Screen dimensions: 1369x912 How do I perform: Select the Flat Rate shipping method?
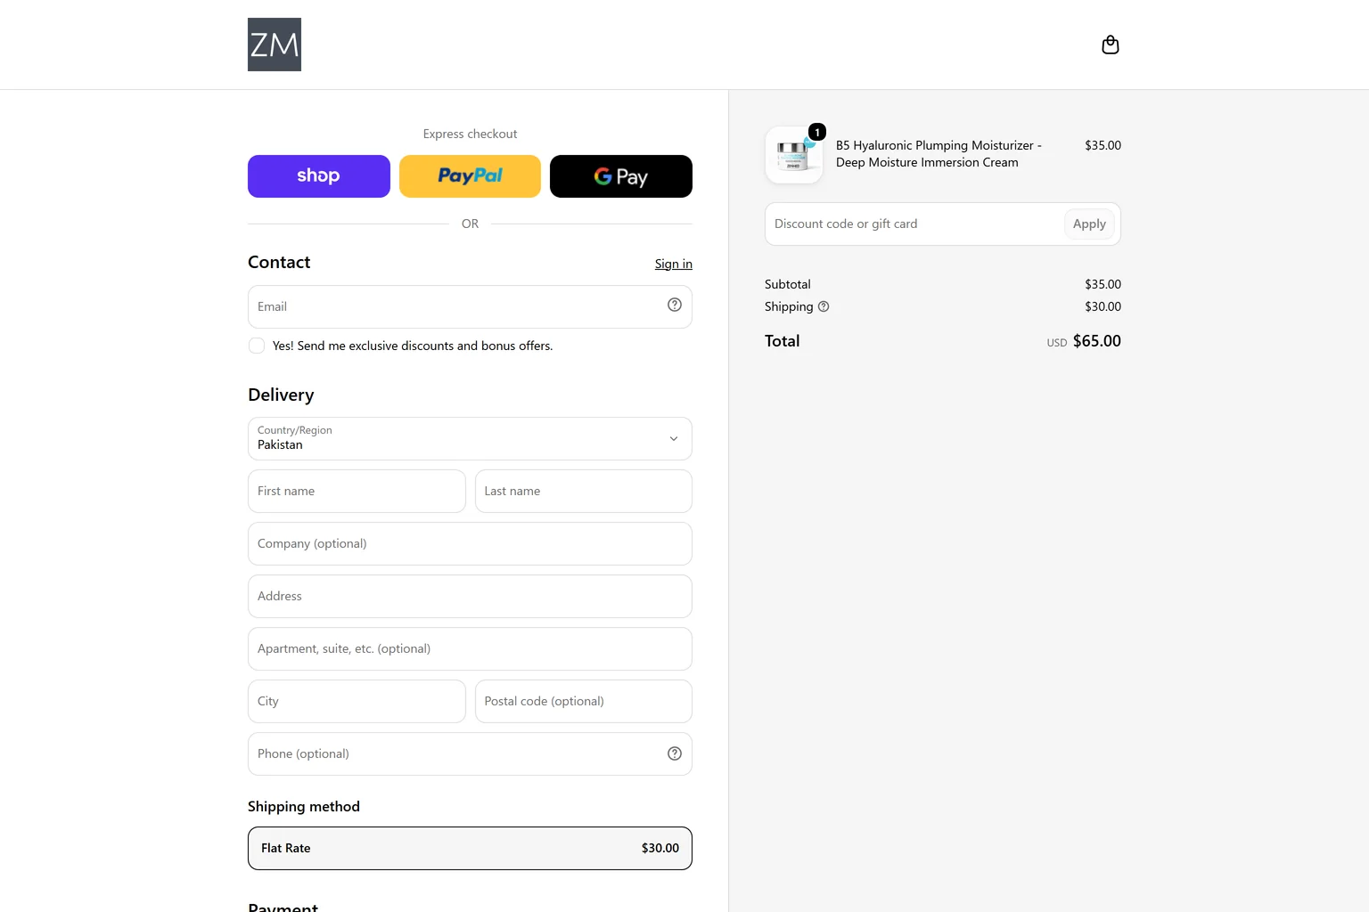click(470, 849)
